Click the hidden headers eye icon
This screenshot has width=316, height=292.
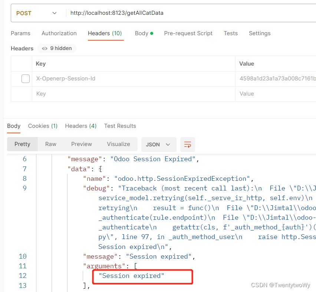pos(45,49)
